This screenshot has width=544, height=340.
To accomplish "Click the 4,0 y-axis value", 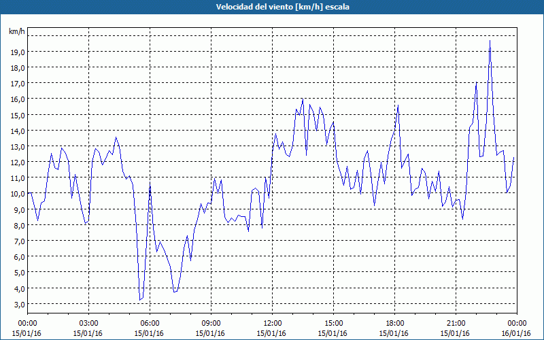I will tap(19, 288).
